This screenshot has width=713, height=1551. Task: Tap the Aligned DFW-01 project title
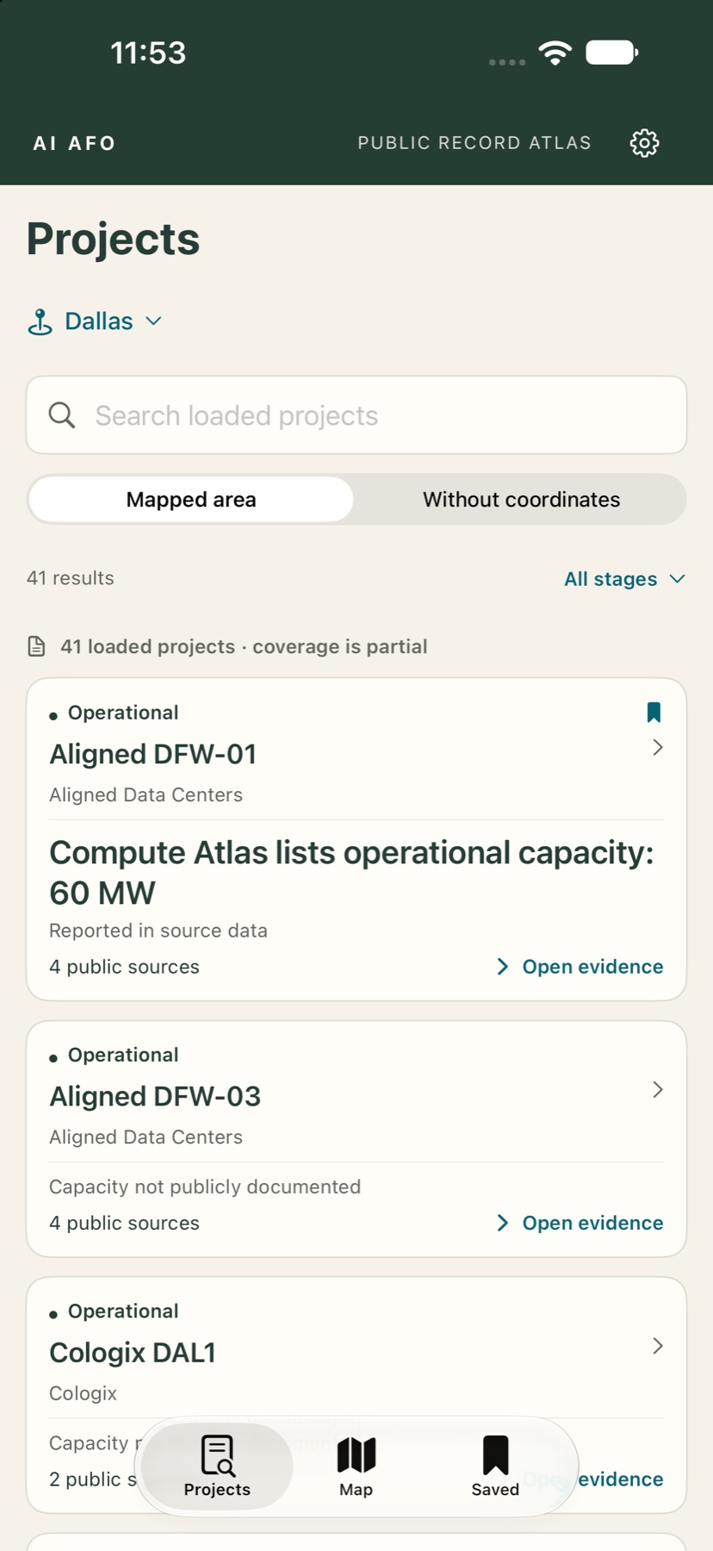(x=153, y=754)
